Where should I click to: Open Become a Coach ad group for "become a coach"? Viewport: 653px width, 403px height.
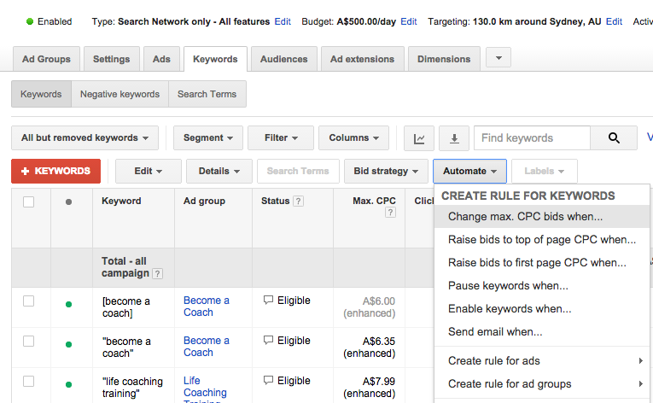point(207,347)
